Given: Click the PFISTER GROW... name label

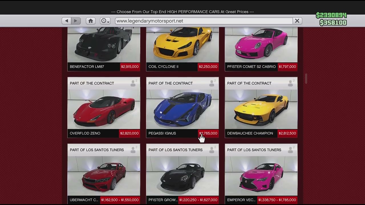Looking at the screenshot, I should [x=163, y=200].
